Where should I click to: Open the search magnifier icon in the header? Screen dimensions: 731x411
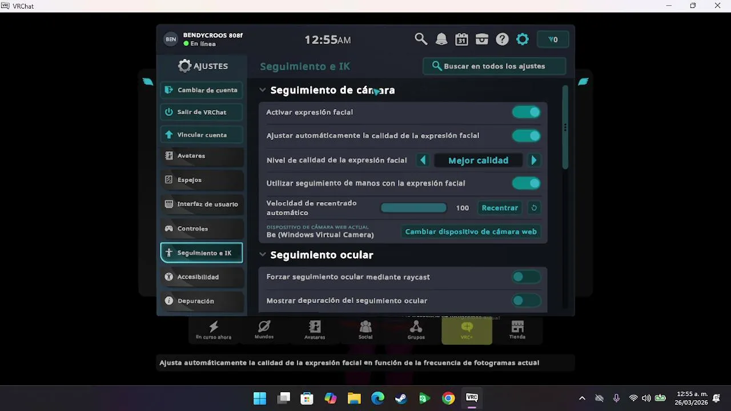click(421, 39)
